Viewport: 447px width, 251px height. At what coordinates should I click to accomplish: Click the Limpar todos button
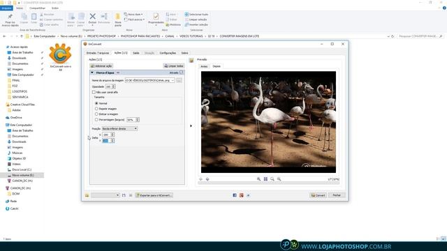(x=174, y=66)
